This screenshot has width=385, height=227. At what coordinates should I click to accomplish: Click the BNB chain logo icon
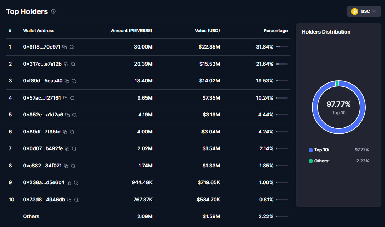tap(355, 11)
